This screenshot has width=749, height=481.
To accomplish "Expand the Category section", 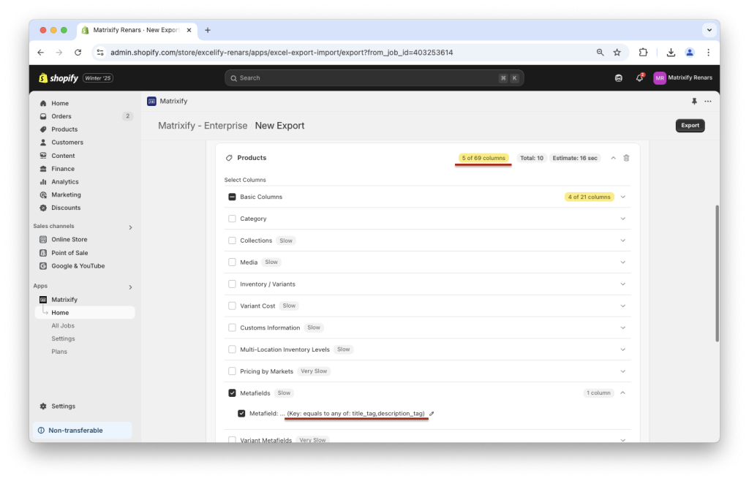I will (622, 219).
